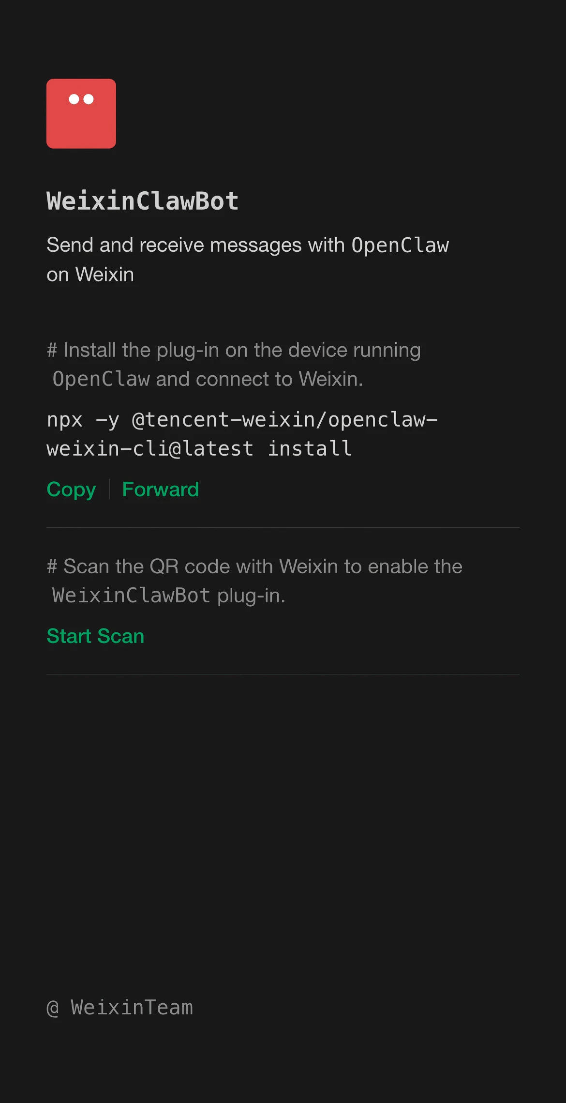Click the divider line below Start Scan

point(283,674)
